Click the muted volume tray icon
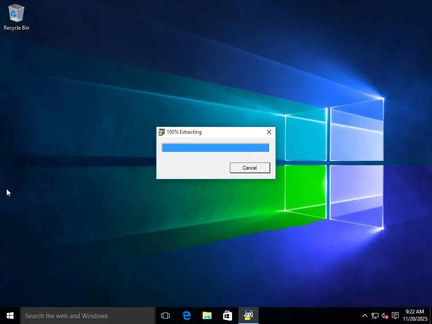The width and height of the screenshot is (432, 324). coord(385,316)
